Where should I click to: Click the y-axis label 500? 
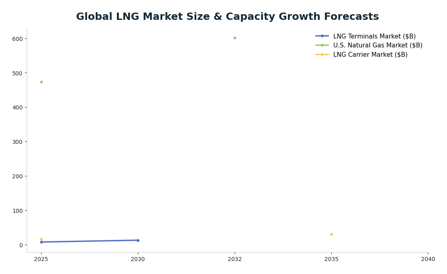[x=17, y=73]
